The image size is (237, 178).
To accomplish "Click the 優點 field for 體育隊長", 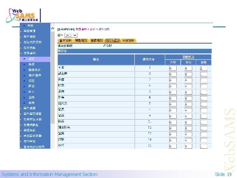I will (204, 128).
